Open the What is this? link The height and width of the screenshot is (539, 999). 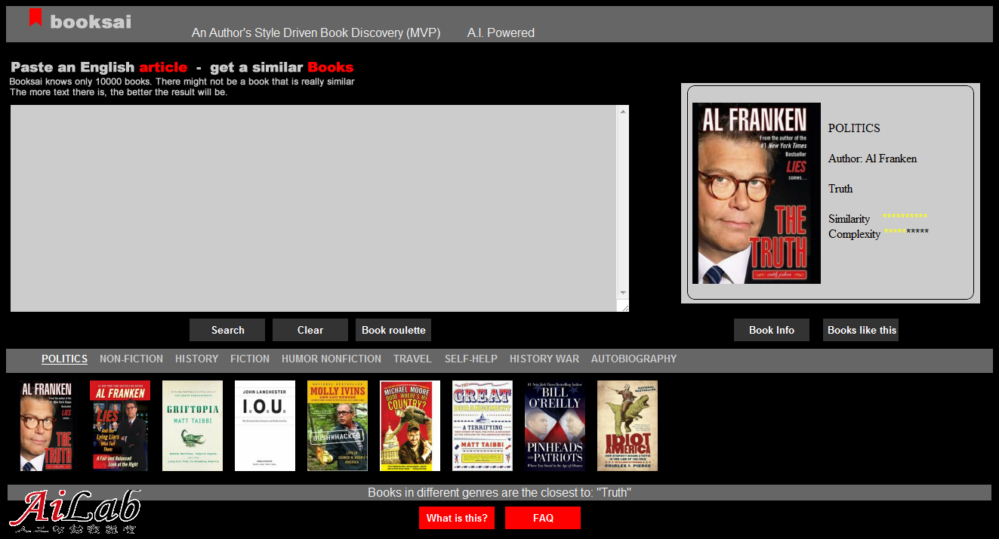457,518
